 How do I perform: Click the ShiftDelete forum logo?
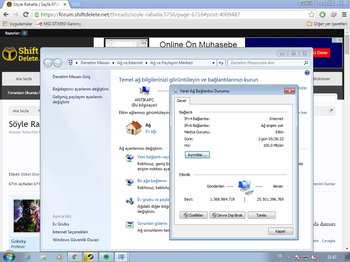21,54
